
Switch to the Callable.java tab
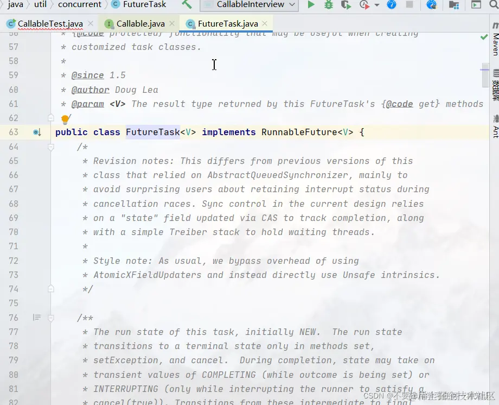tap(140, 23)
